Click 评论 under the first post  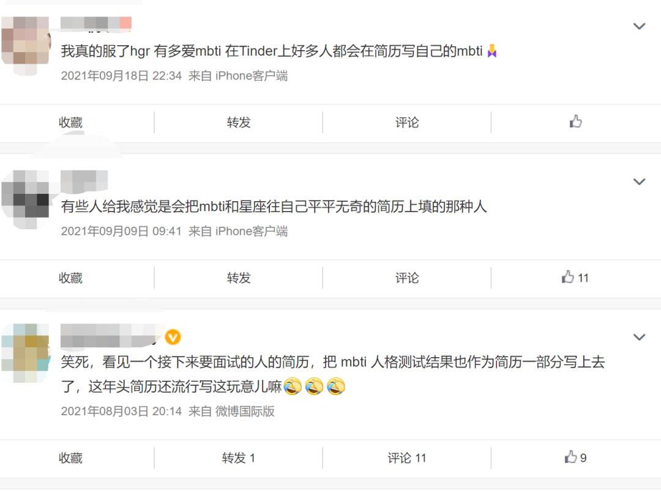point(407,122)
